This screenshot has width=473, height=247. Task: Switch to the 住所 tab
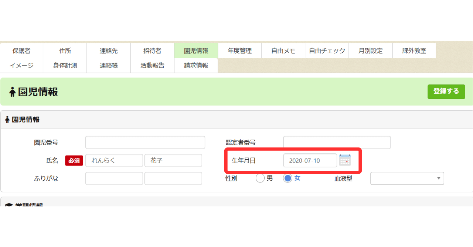point(65,51)
